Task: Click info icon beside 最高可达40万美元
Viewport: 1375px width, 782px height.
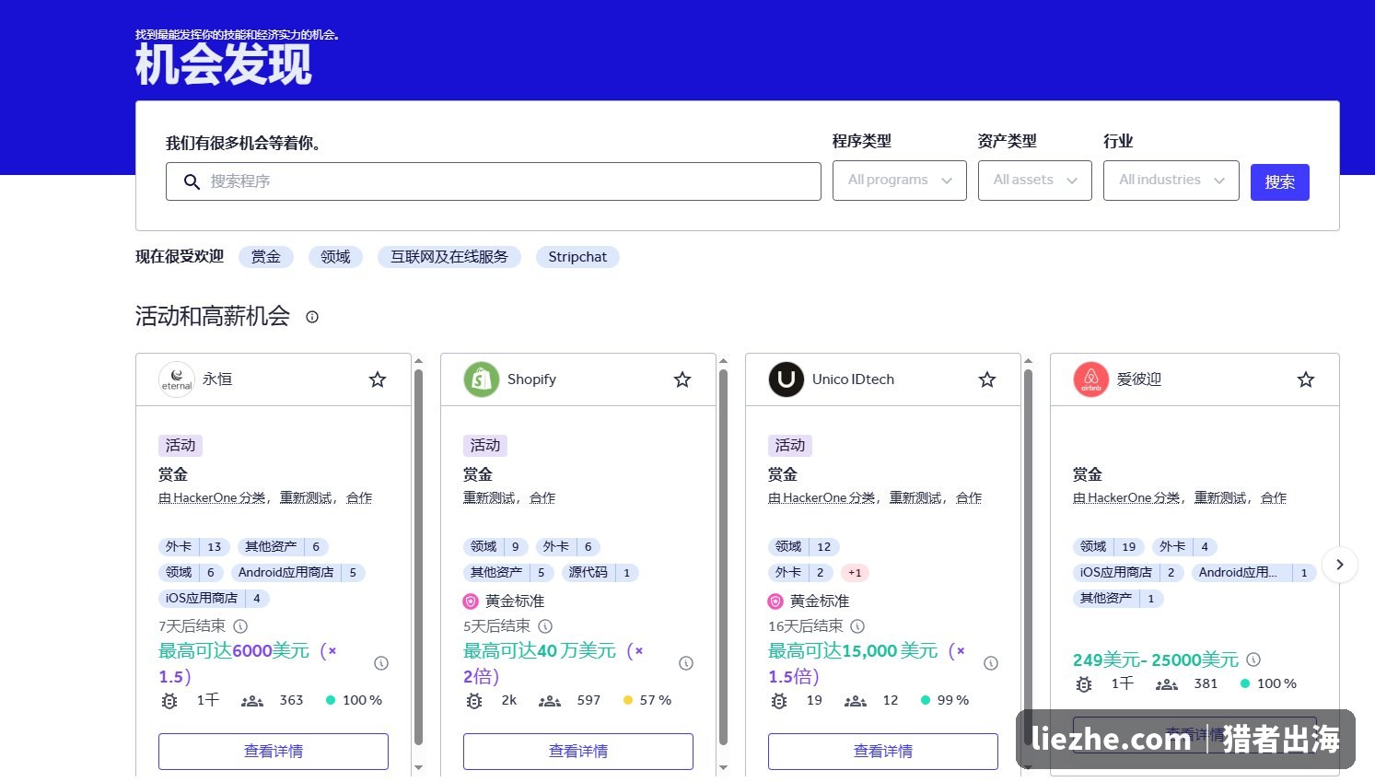Action: point(686,663)
